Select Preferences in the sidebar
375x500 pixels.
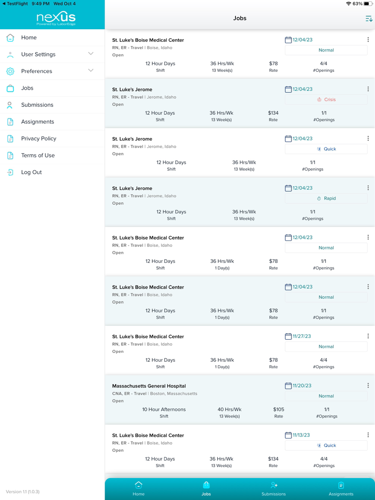pos(52,71)
